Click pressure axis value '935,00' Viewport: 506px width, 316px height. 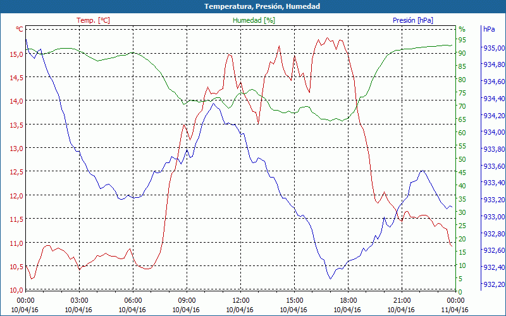pyautogui.click(x=494, y=49)
